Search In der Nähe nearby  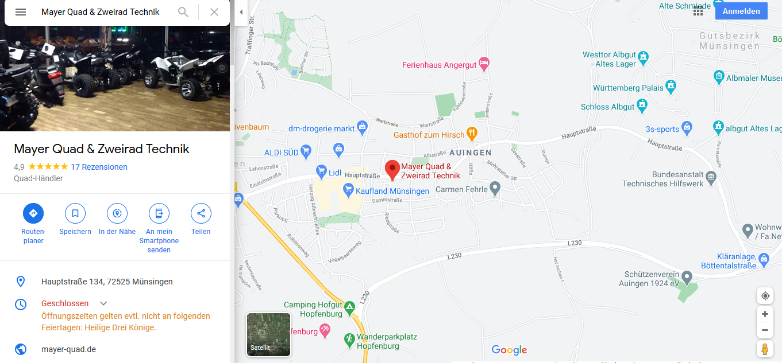tap(117, 213)
